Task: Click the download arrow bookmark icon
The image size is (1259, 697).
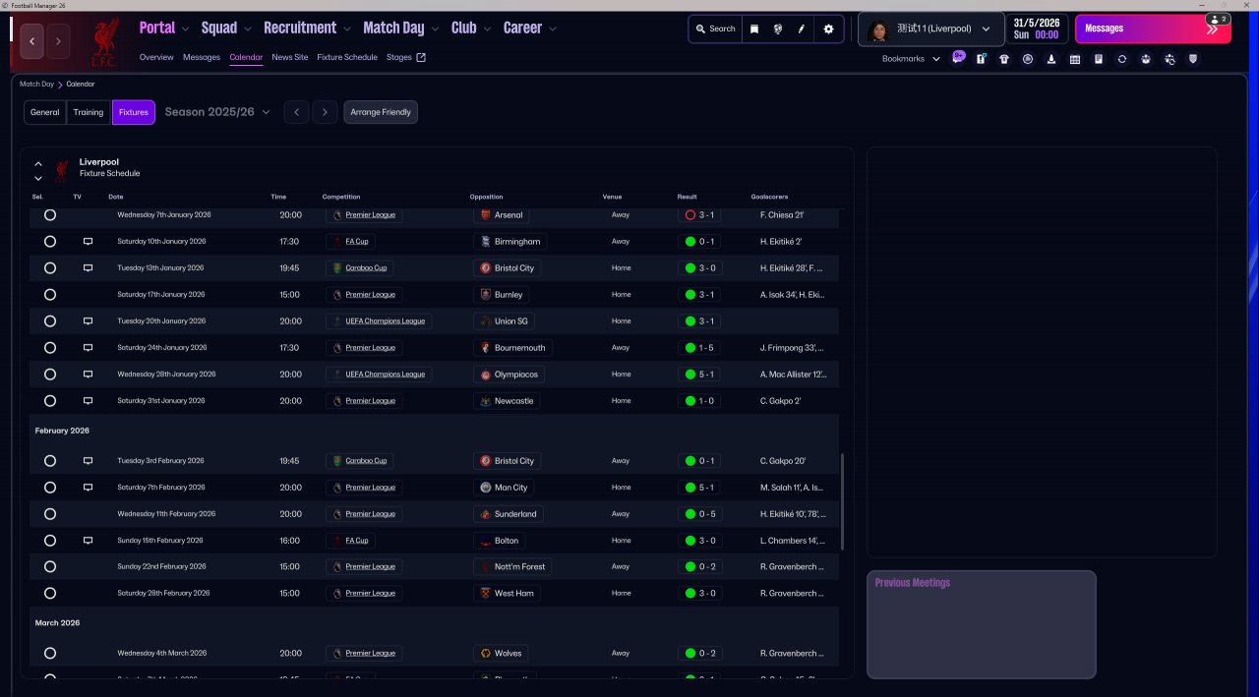Action: pyautogui.click(x=1051, y=59)
